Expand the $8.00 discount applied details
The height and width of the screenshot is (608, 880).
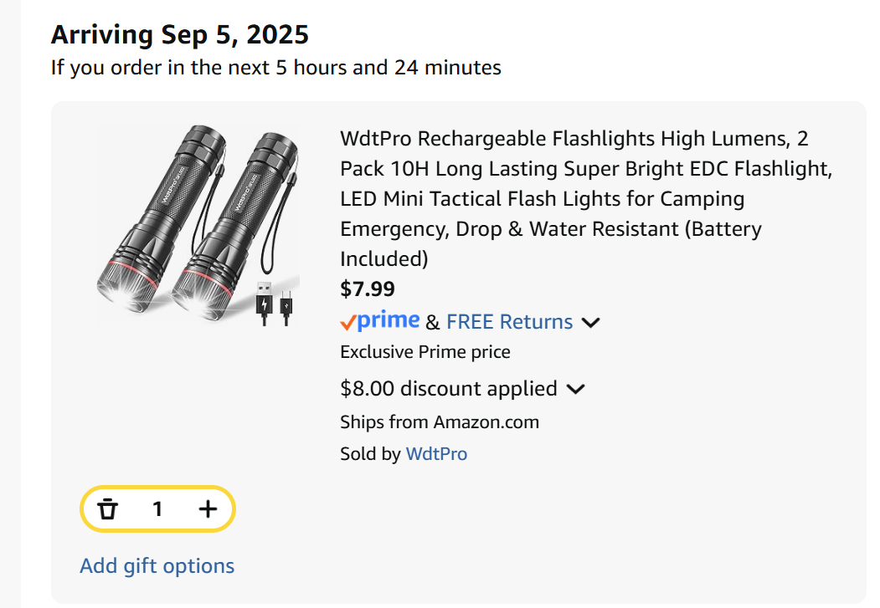click(577, 388)
